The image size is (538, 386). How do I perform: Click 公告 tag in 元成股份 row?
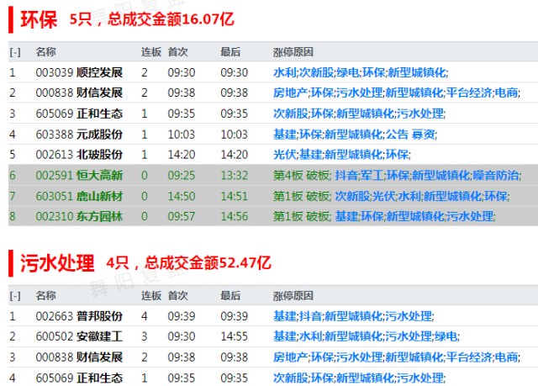(x=397, y=135)
